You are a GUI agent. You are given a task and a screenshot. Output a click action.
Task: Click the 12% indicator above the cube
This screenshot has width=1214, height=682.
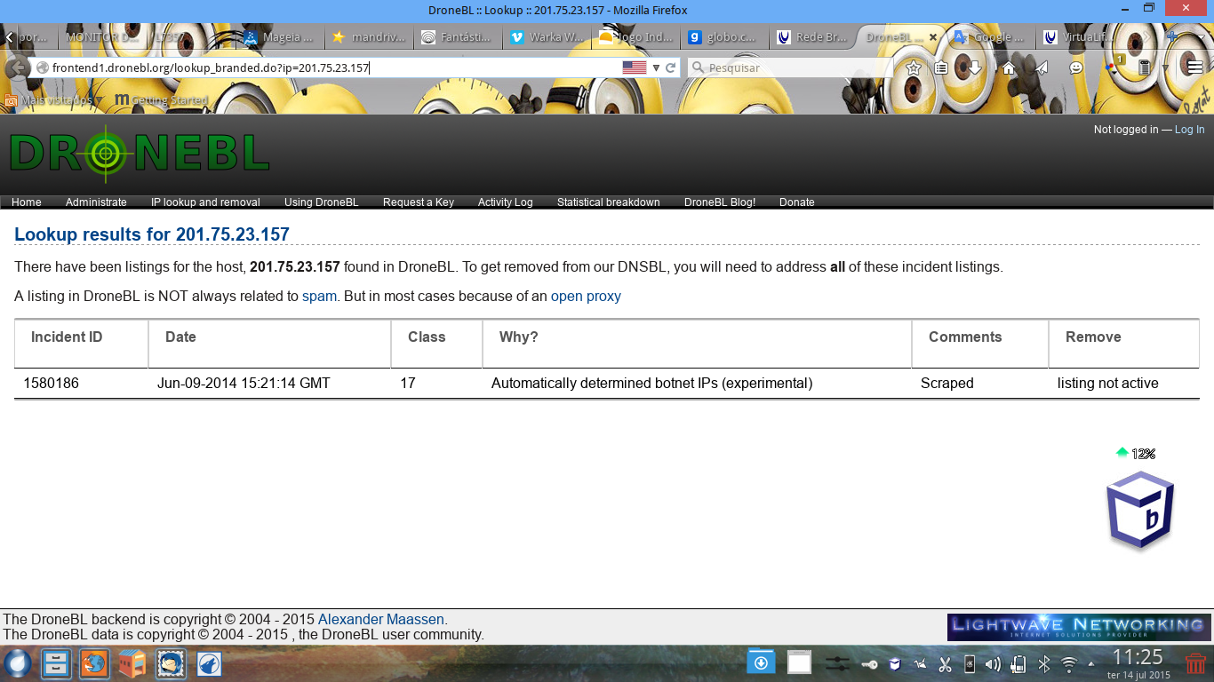point(1136,454)
